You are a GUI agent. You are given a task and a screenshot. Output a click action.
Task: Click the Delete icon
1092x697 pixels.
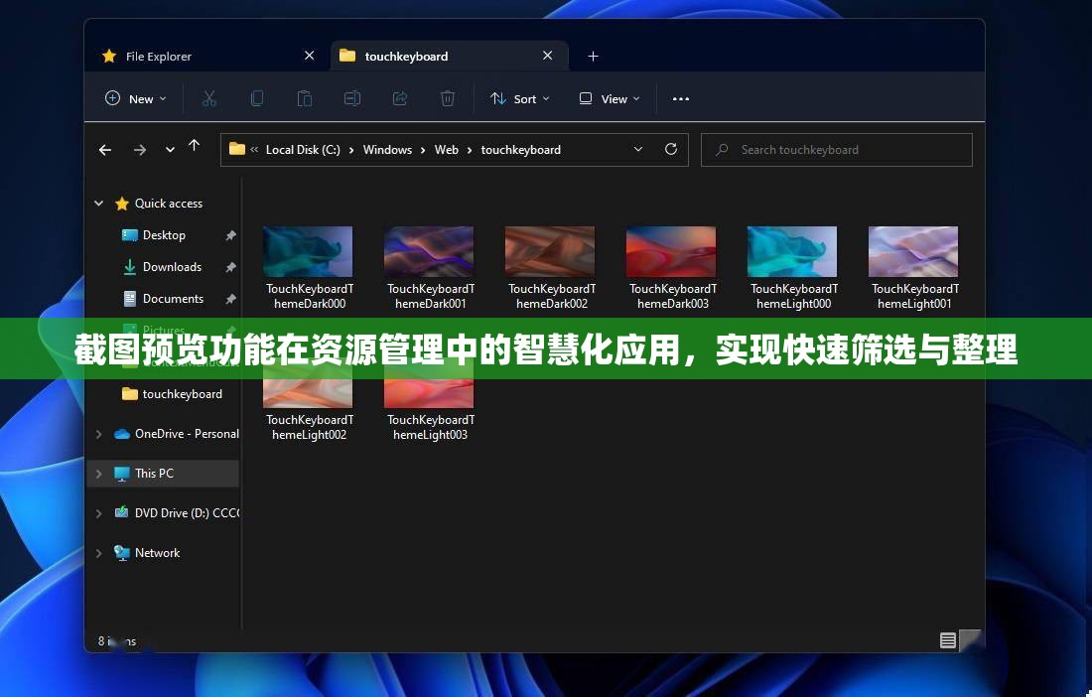click(447, 98)
